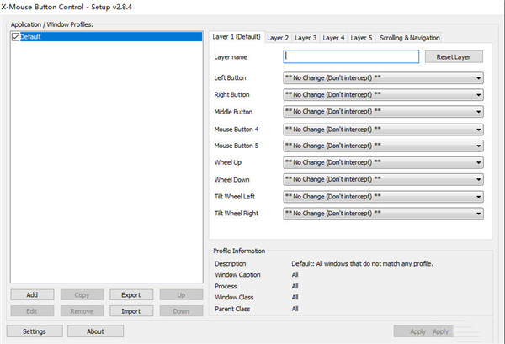Click the About button
This screenshot has height=344, width=505.
[x=95, y=331]
